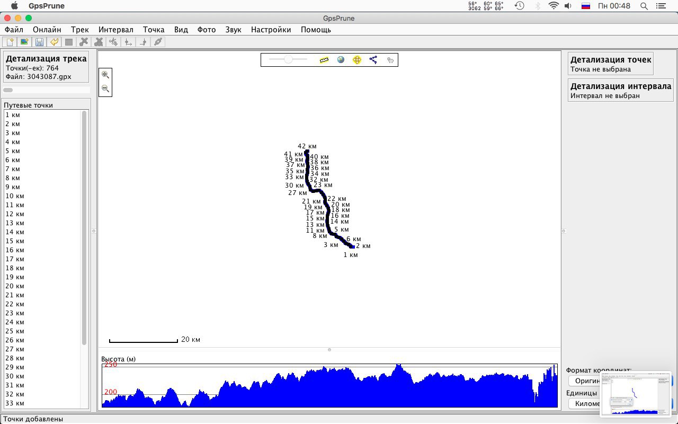This screenshot has width=678, height=424.
Task: Click the "1 км" label on the map
Action: (351, 255)
